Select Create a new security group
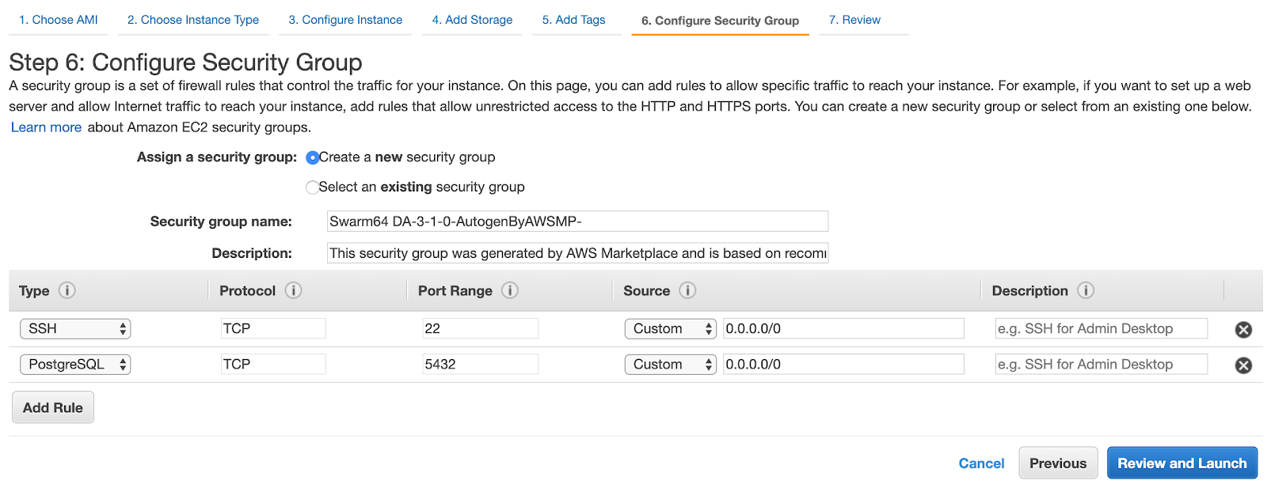 (313, 157)
